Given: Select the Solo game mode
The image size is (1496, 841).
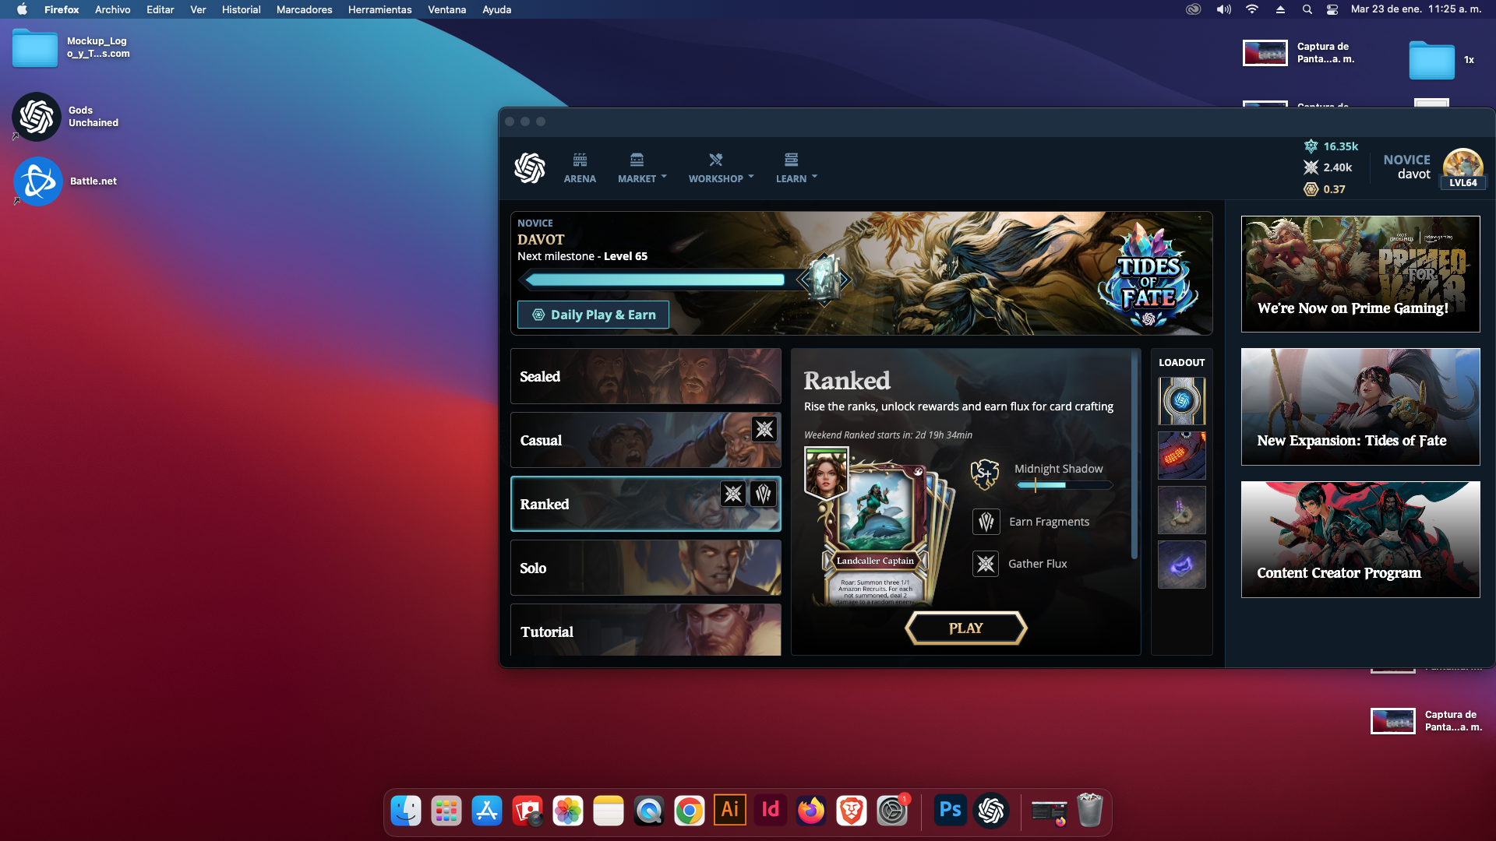Looking at the screenshot, I should pyautogui.click(x=645, y=568).
